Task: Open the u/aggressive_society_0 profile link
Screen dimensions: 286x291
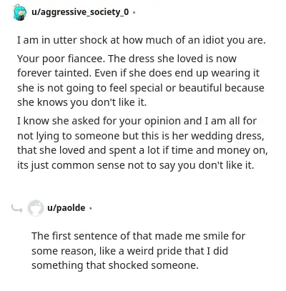Action: click(x=80, y=12)
